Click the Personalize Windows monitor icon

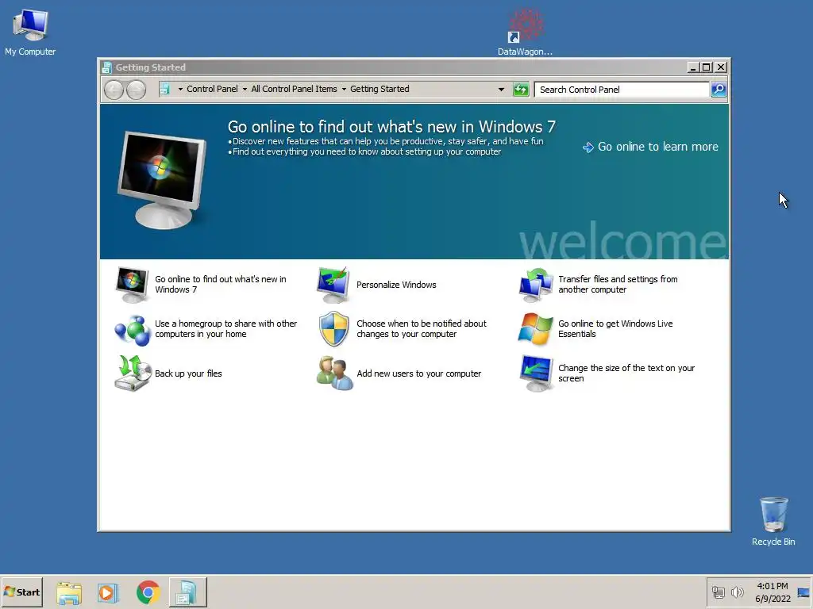(333, 285)
